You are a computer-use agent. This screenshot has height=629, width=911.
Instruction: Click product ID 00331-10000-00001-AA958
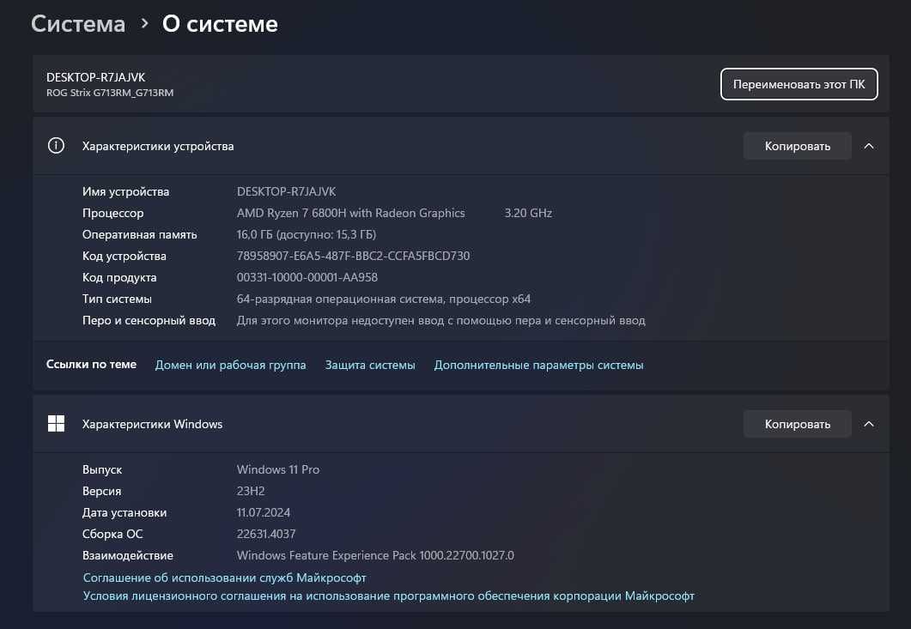point(307,277)
